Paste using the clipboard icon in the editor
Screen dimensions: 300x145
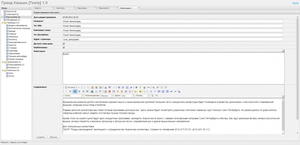tap(92, 87)
